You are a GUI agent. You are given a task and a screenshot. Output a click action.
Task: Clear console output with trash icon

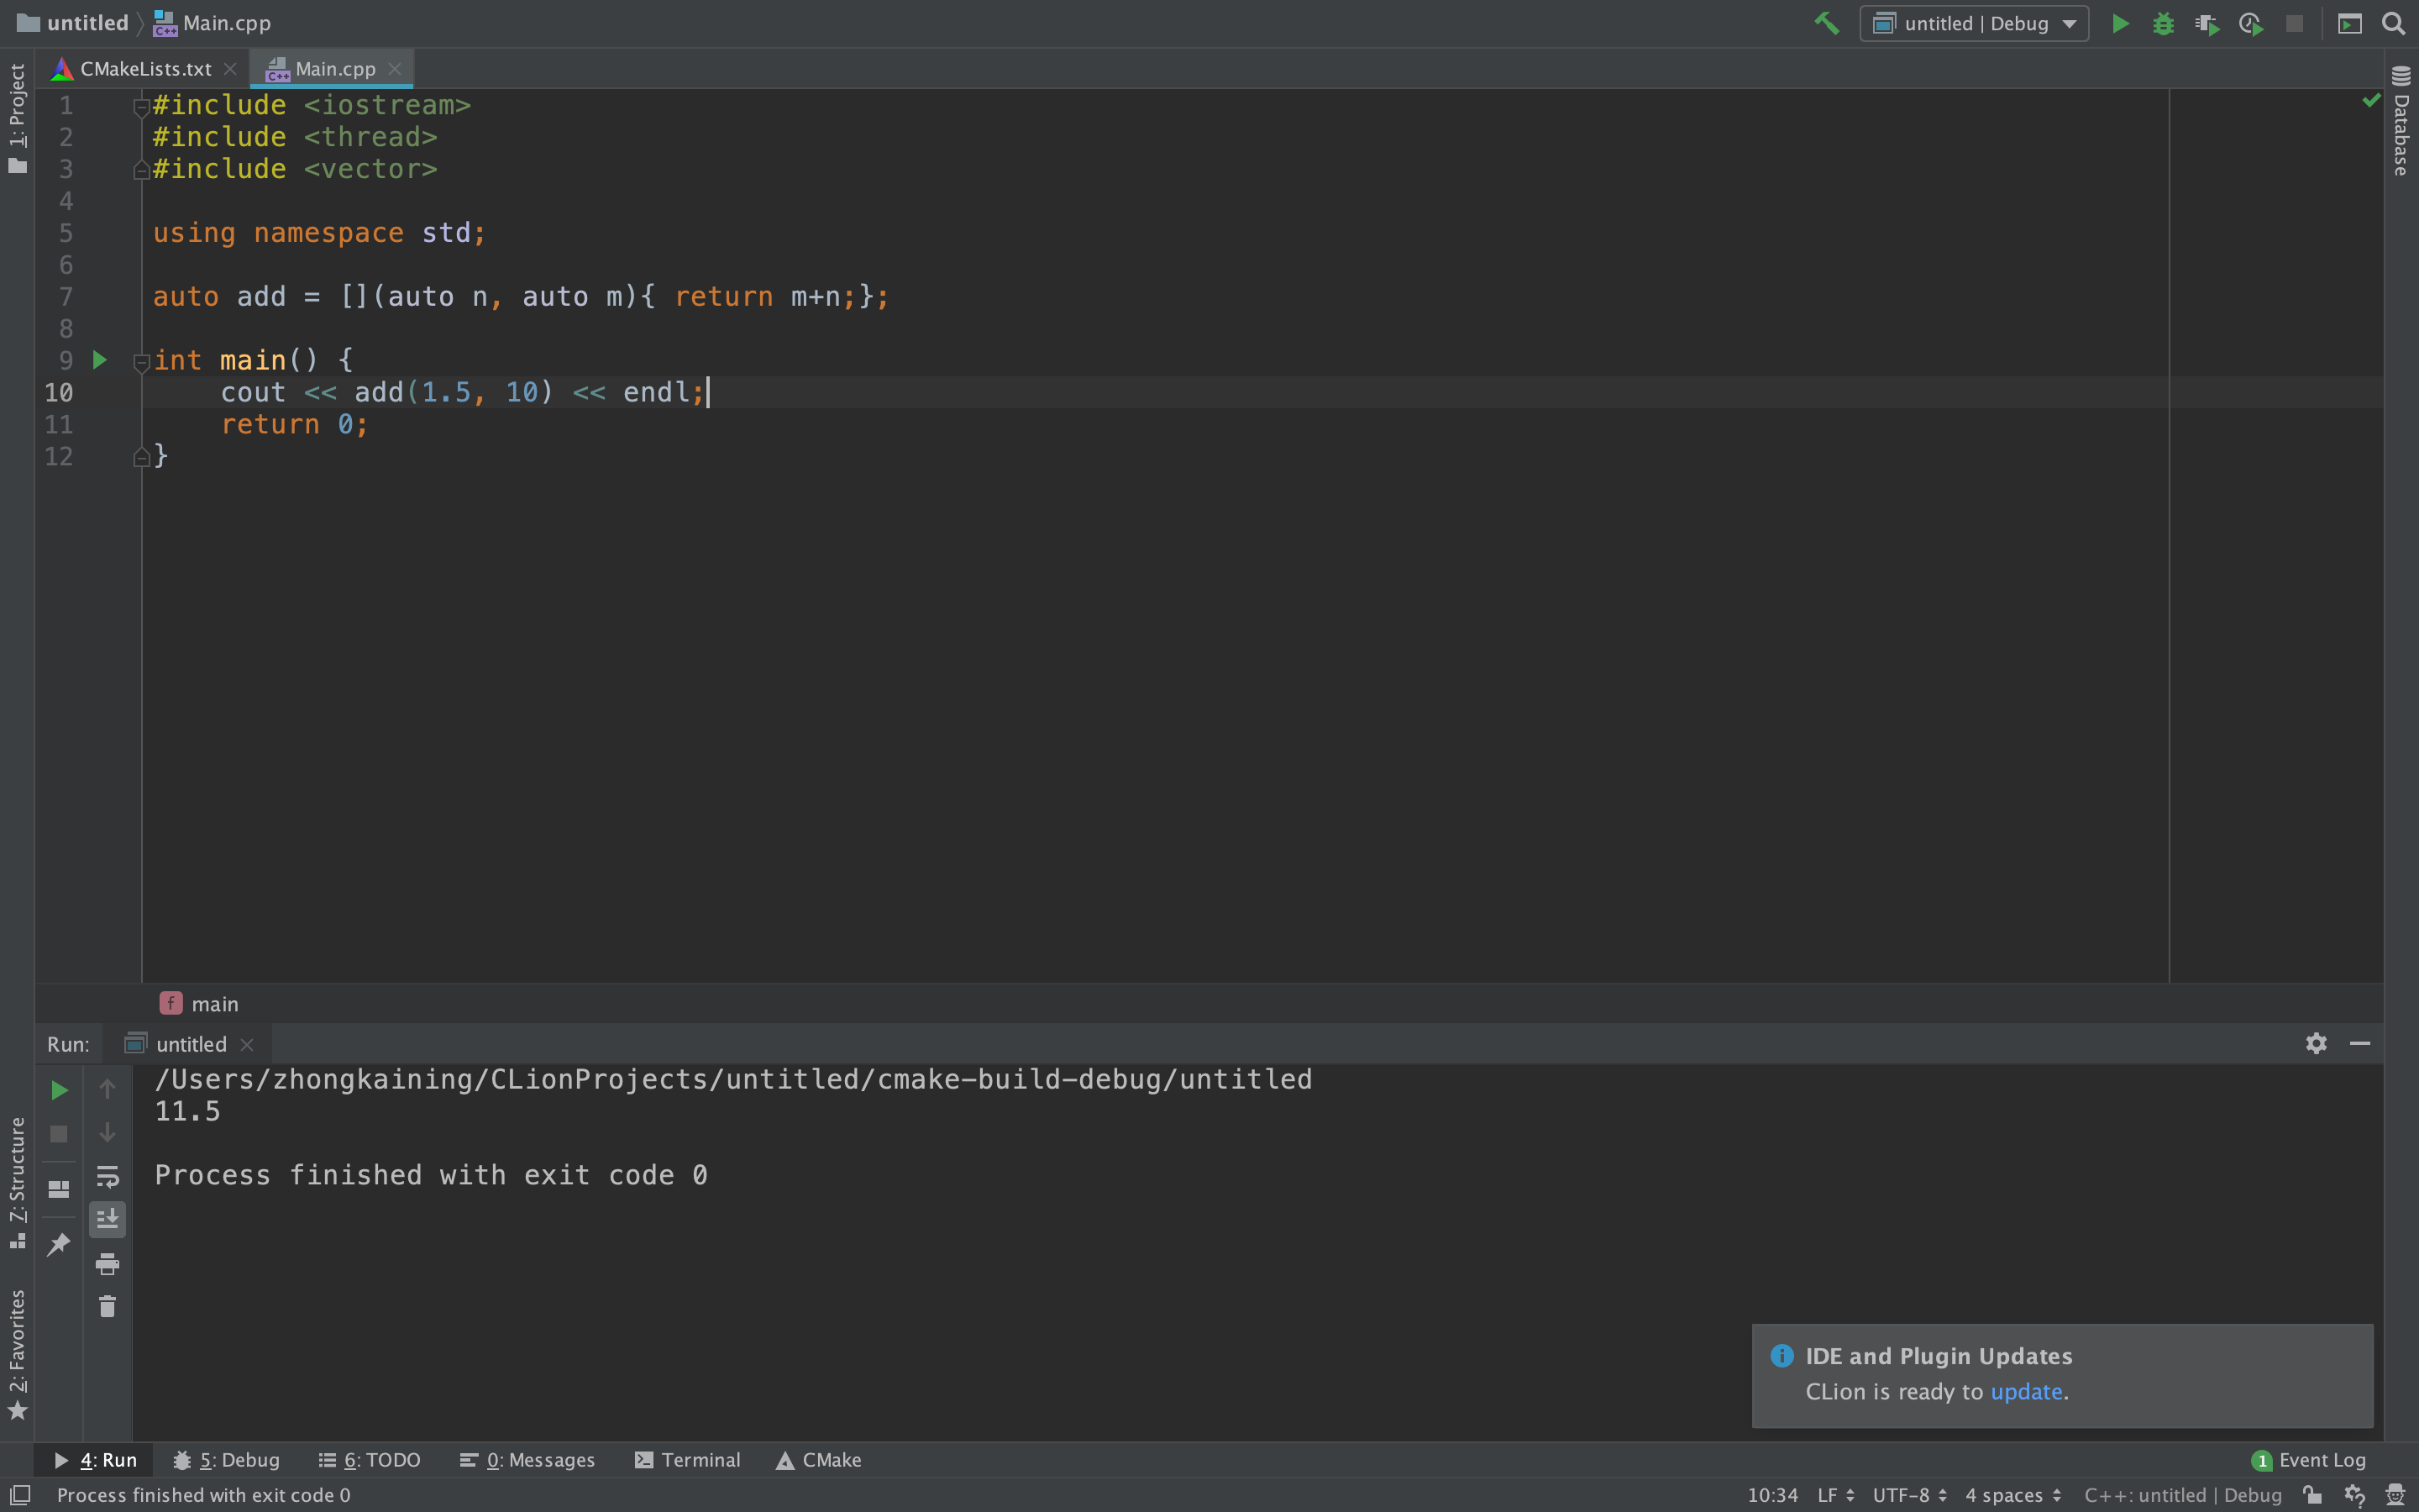(x=107, y=1306)
